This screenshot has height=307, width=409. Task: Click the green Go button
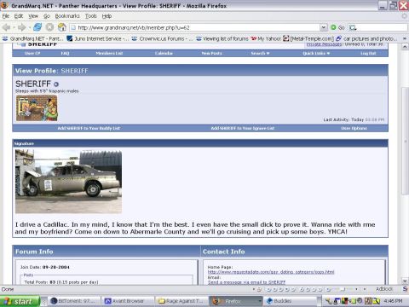(x=337, y=27)
